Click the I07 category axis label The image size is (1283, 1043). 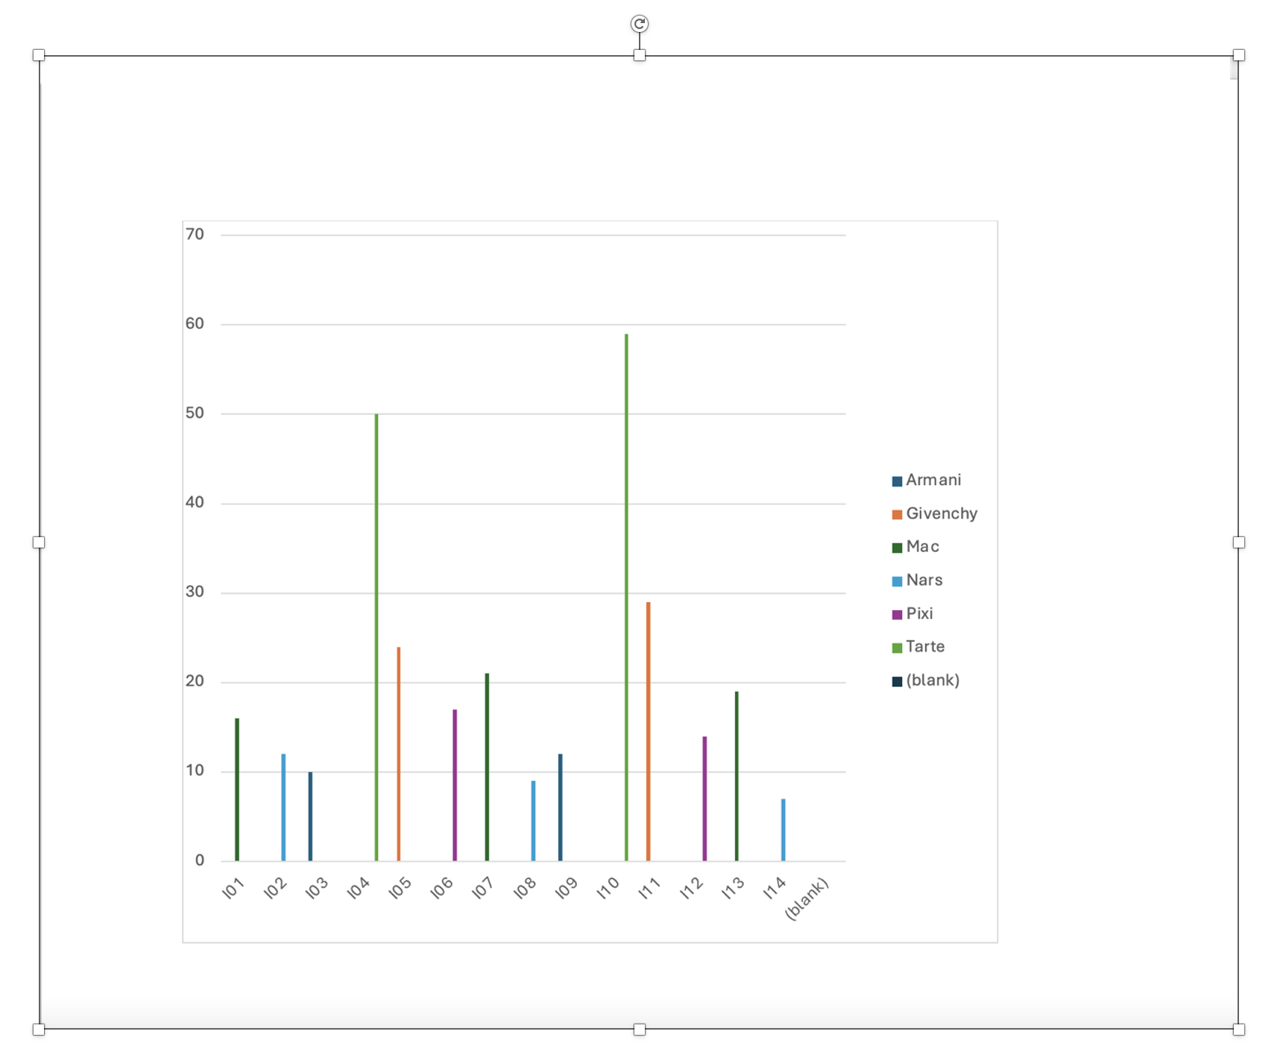tap(483, 888)
